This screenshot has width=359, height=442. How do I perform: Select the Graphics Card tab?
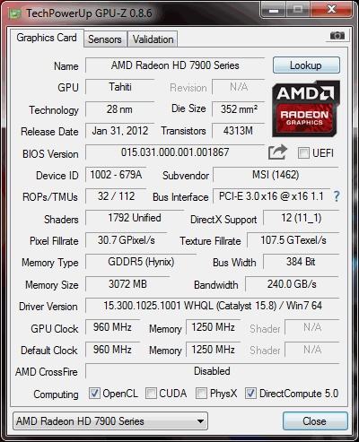tap(47, 38)
